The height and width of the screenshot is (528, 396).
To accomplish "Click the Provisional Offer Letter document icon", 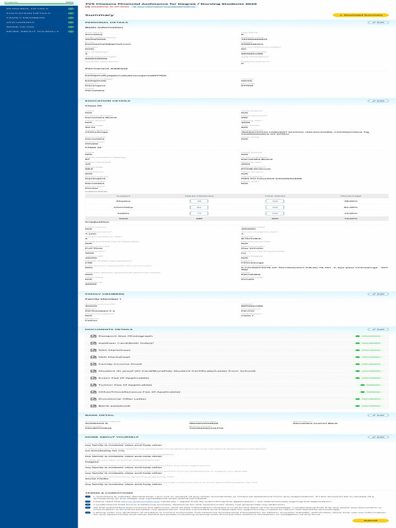I will (93, 399).
